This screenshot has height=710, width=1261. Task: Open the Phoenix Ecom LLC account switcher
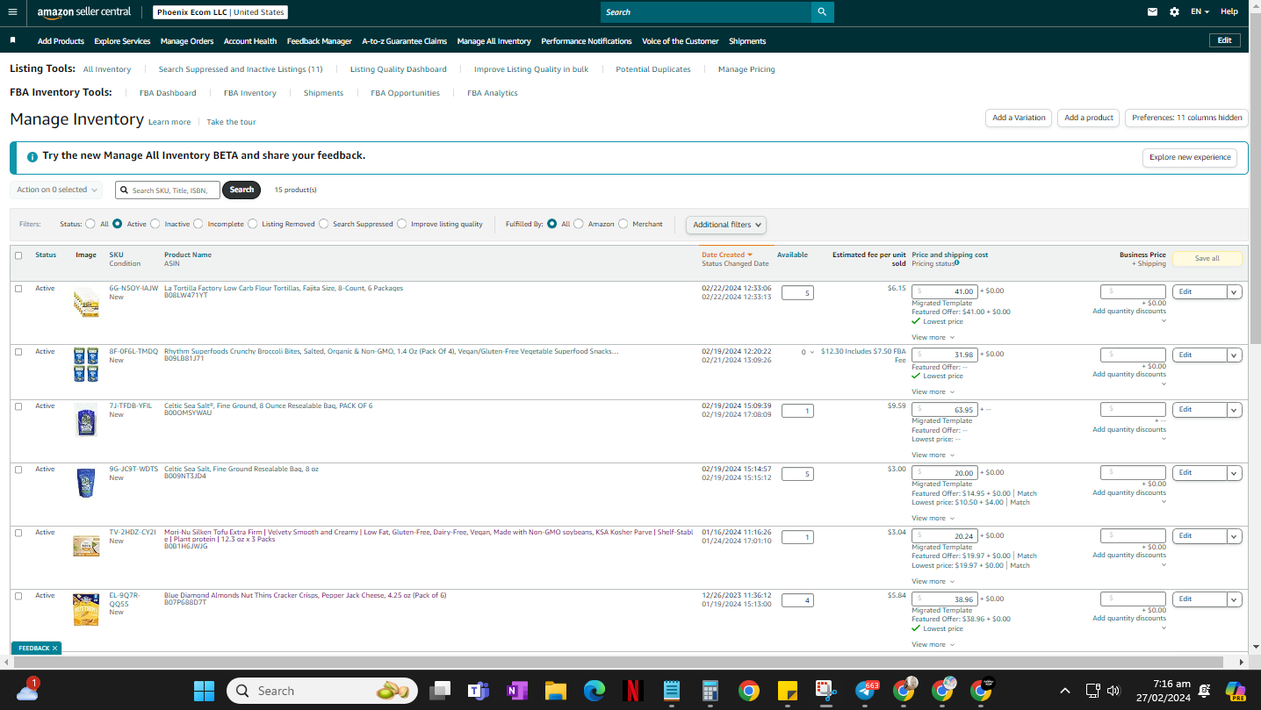tap(220, 12)
